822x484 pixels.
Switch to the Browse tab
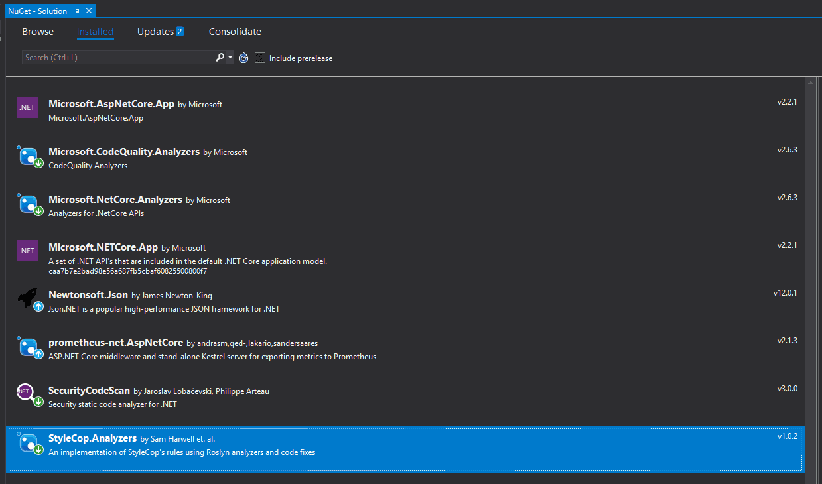coord(38,32)
